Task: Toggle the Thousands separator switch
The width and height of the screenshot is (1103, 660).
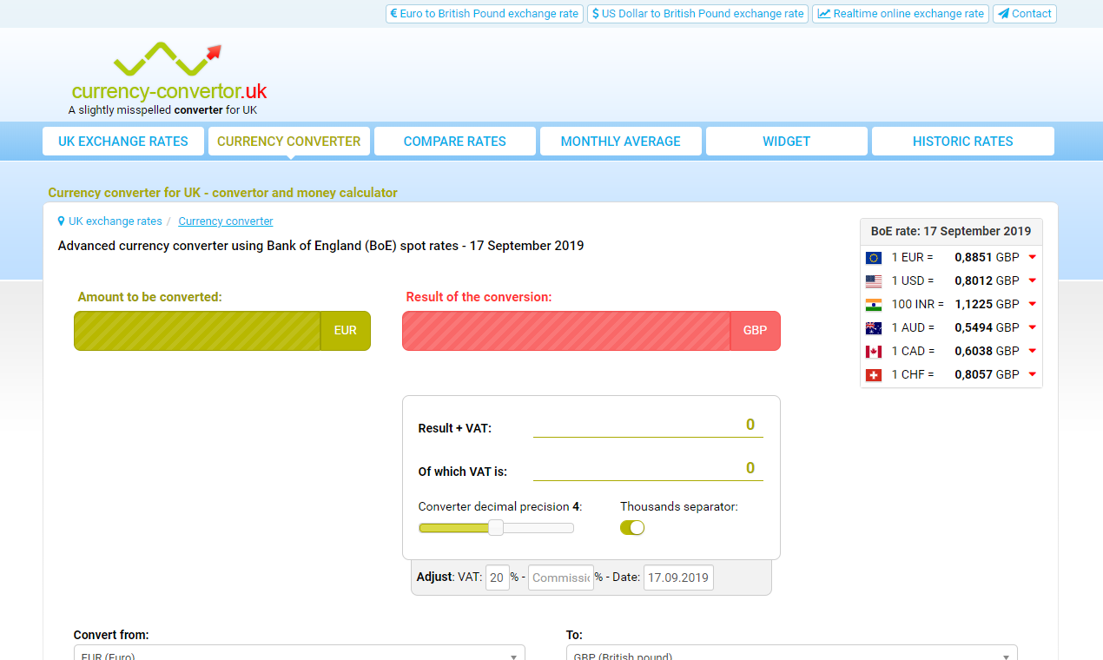Action: click(x=632, y=527)
